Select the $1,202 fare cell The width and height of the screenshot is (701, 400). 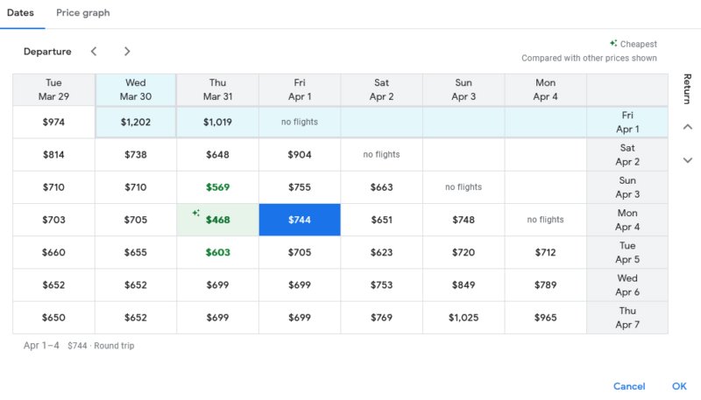click(136, 123)
